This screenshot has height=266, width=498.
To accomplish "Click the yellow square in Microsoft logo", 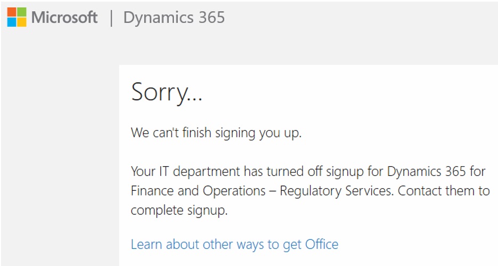I will click(22, 22).
